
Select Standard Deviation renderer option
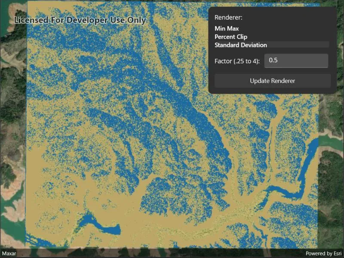point(272,45)
